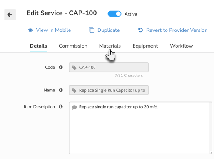Click the 'Name' field label
This screenshot has width=214, height=159.
[49, 90]
